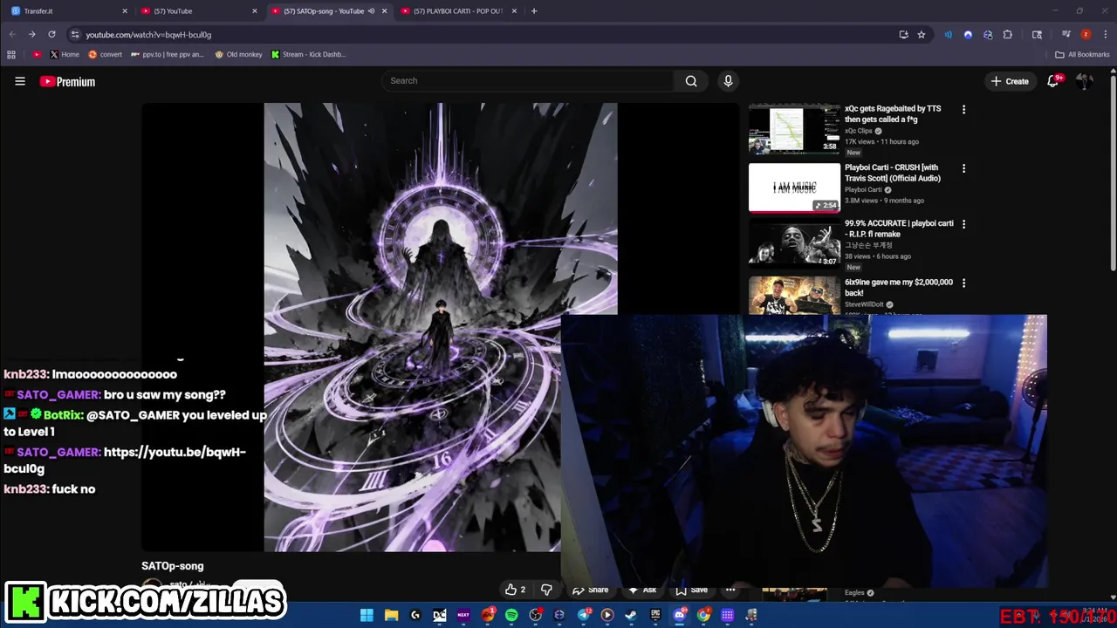Open File Explorer from taskbar
This screenshot has height=628, width=1117.
tap(392, 615)
